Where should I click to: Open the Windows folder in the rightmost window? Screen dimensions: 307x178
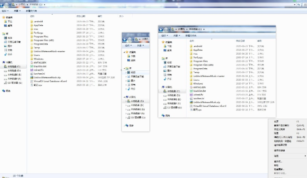198,84
